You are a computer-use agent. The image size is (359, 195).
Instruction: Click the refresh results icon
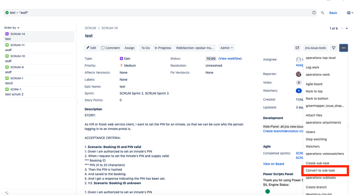coord(7,193)
